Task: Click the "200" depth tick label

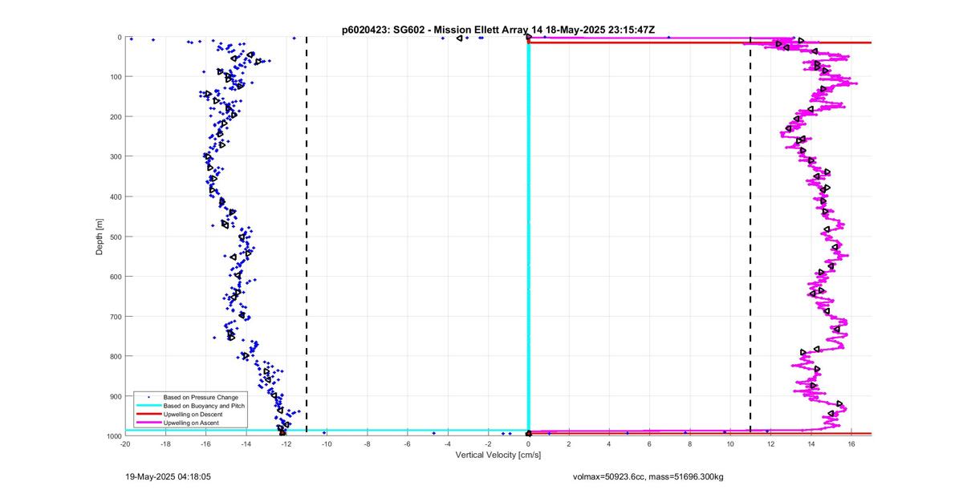Action: click(x=115, y=116)
